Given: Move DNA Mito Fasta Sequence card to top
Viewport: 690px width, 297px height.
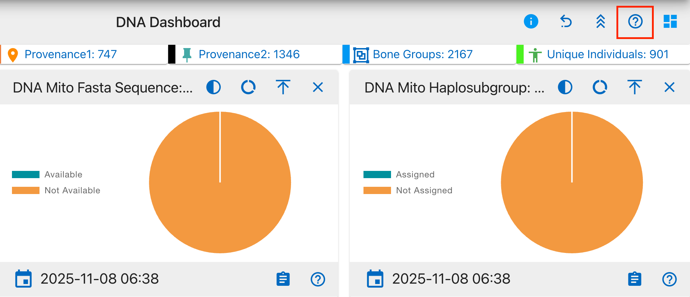Looking at the screenshot, I should click(x=283, y=87).
